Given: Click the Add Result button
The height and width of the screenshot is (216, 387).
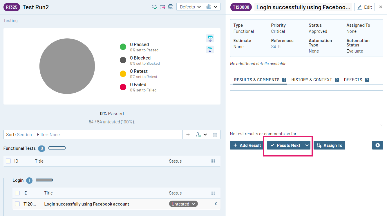Looking at the screenshot, I should 247,145.
